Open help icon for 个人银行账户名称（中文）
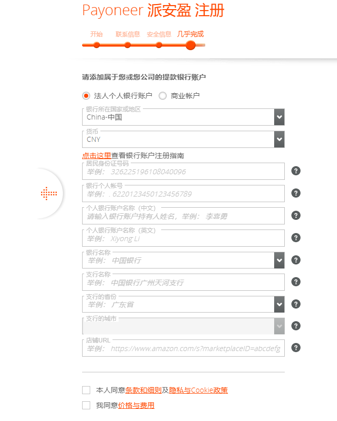This screenshot has width=337, height=421. (x=296, y=215)
